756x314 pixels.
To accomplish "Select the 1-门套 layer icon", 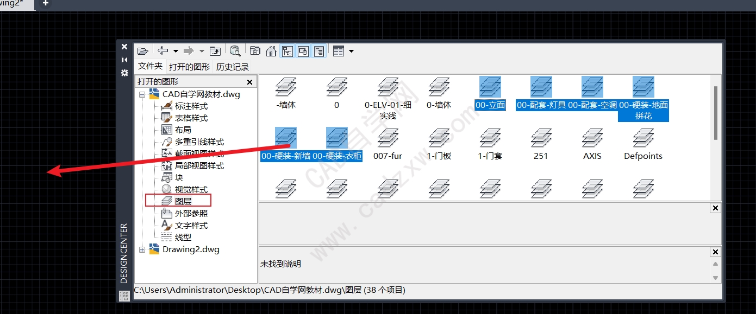I will (490, 138).
